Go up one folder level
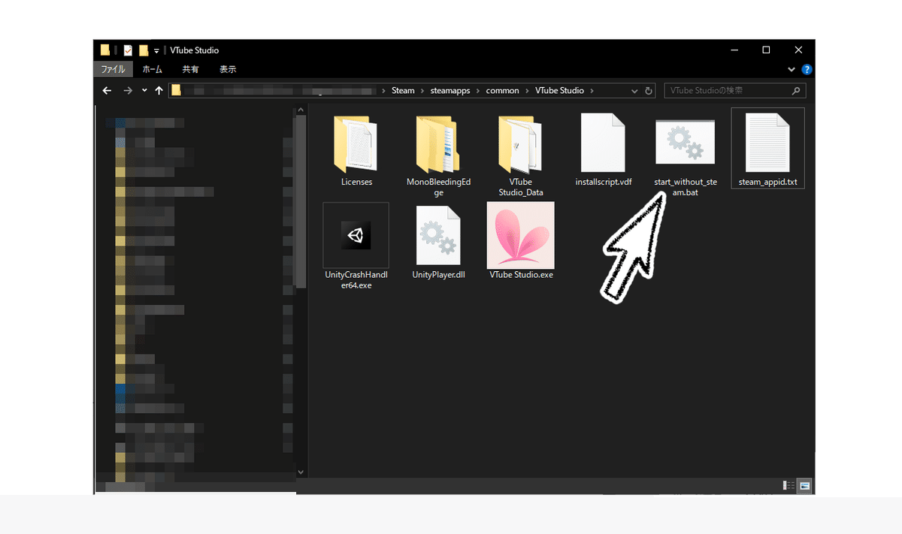 click(159, 90)
